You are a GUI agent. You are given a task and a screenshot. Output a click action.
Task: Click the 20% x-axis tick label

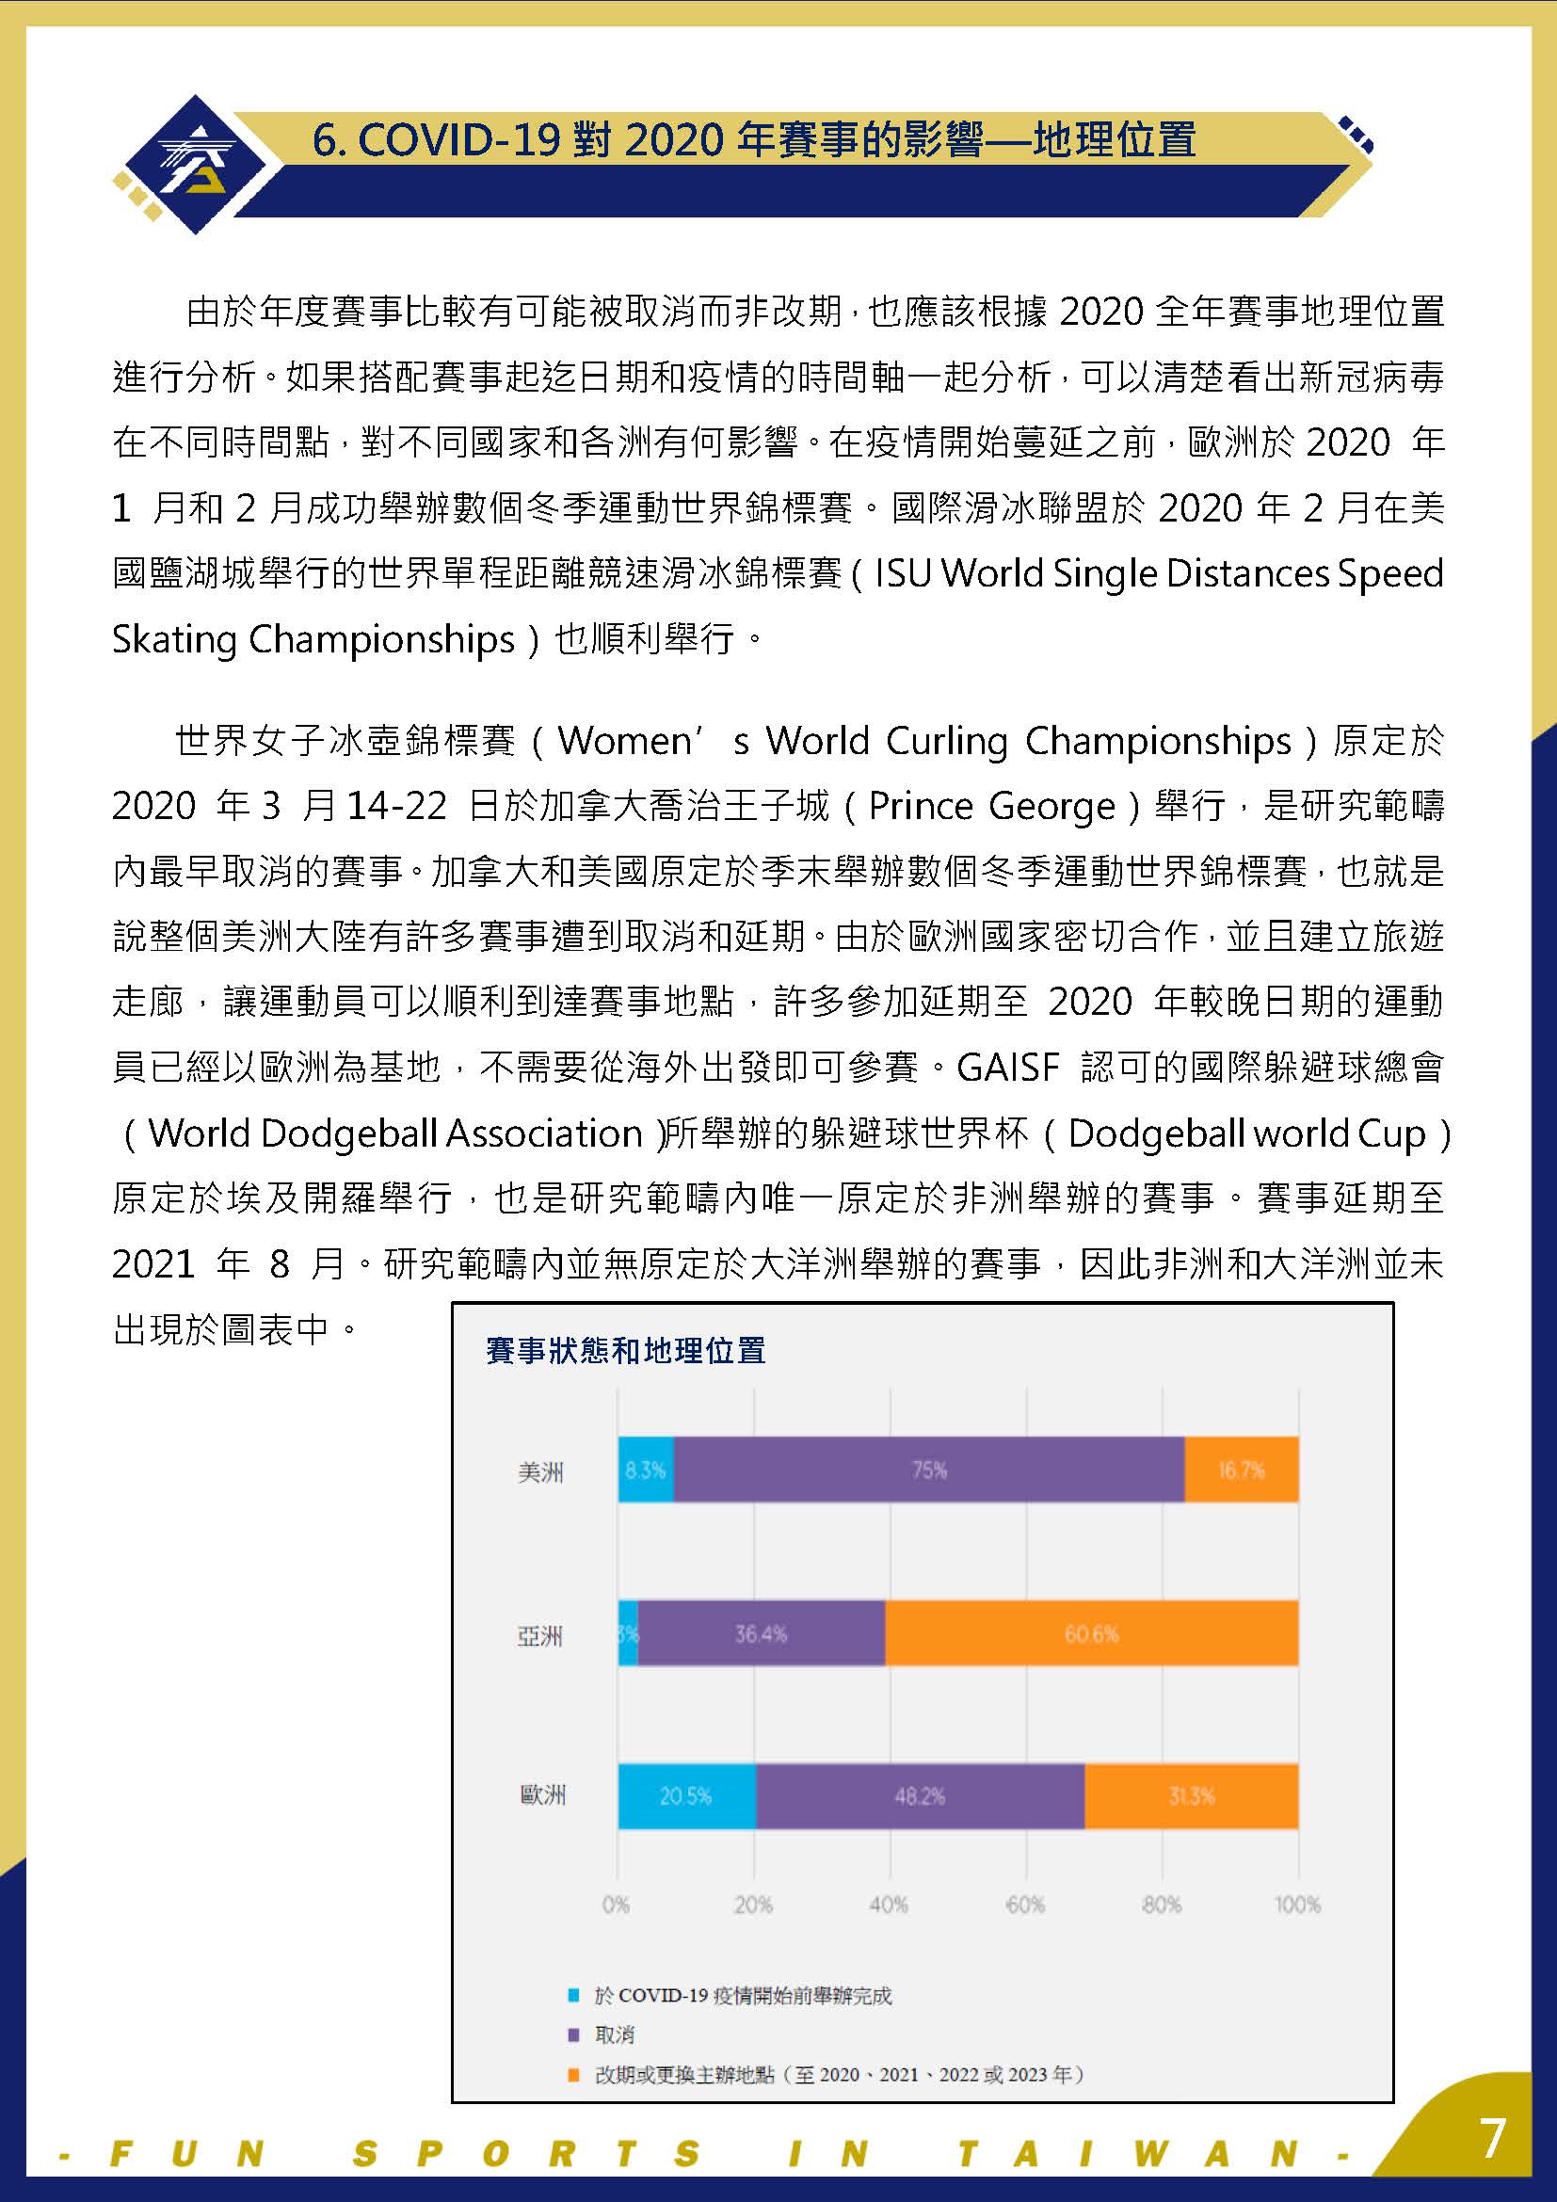(753, 1905)
